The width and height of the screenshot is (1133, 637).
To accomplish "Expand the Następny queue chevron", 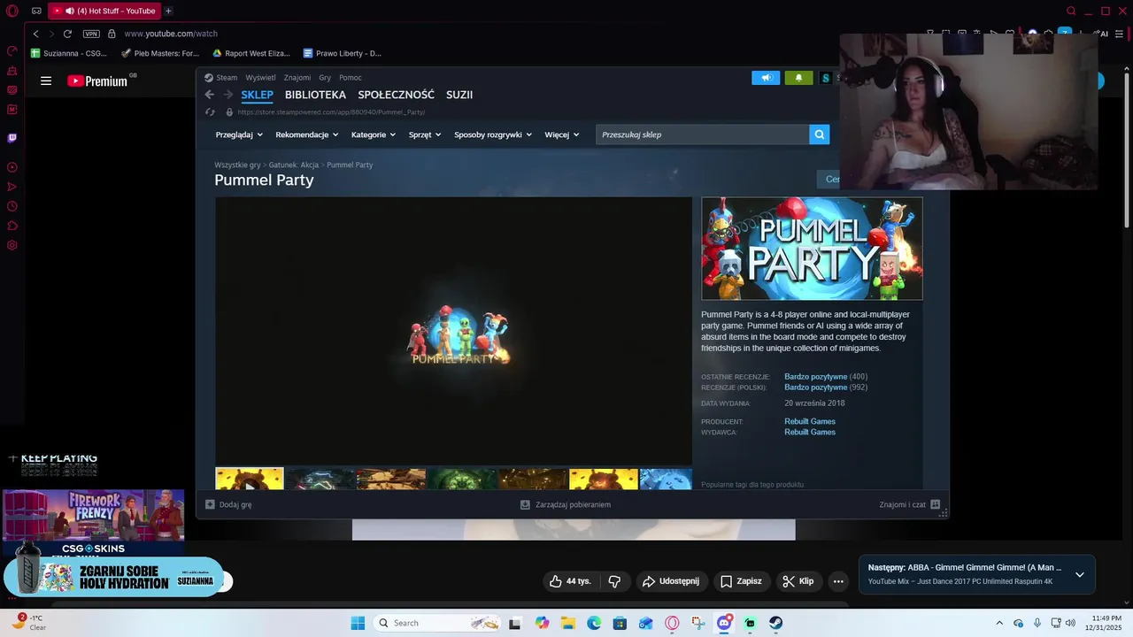I will click(x=1080, y=574).
